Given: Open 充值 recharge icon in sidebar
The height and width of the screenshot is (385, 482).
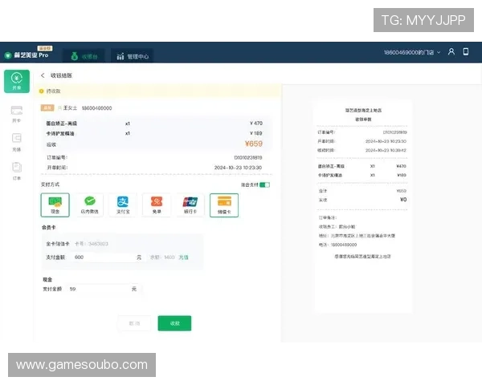Looking at the screenshot, I should 17,143.
